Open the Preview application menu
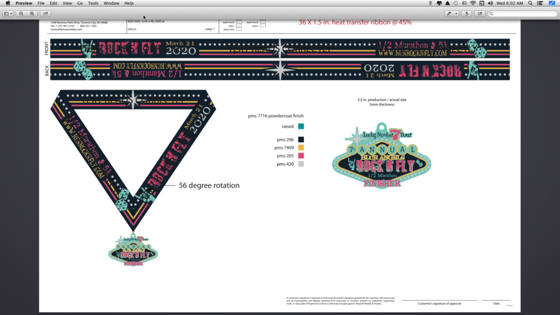Screen dimensions: 560x315 click(x=24, y=3)
